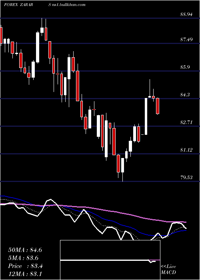
Task: Click the 87.49 price level label
Action: click(x=186, y=39)
